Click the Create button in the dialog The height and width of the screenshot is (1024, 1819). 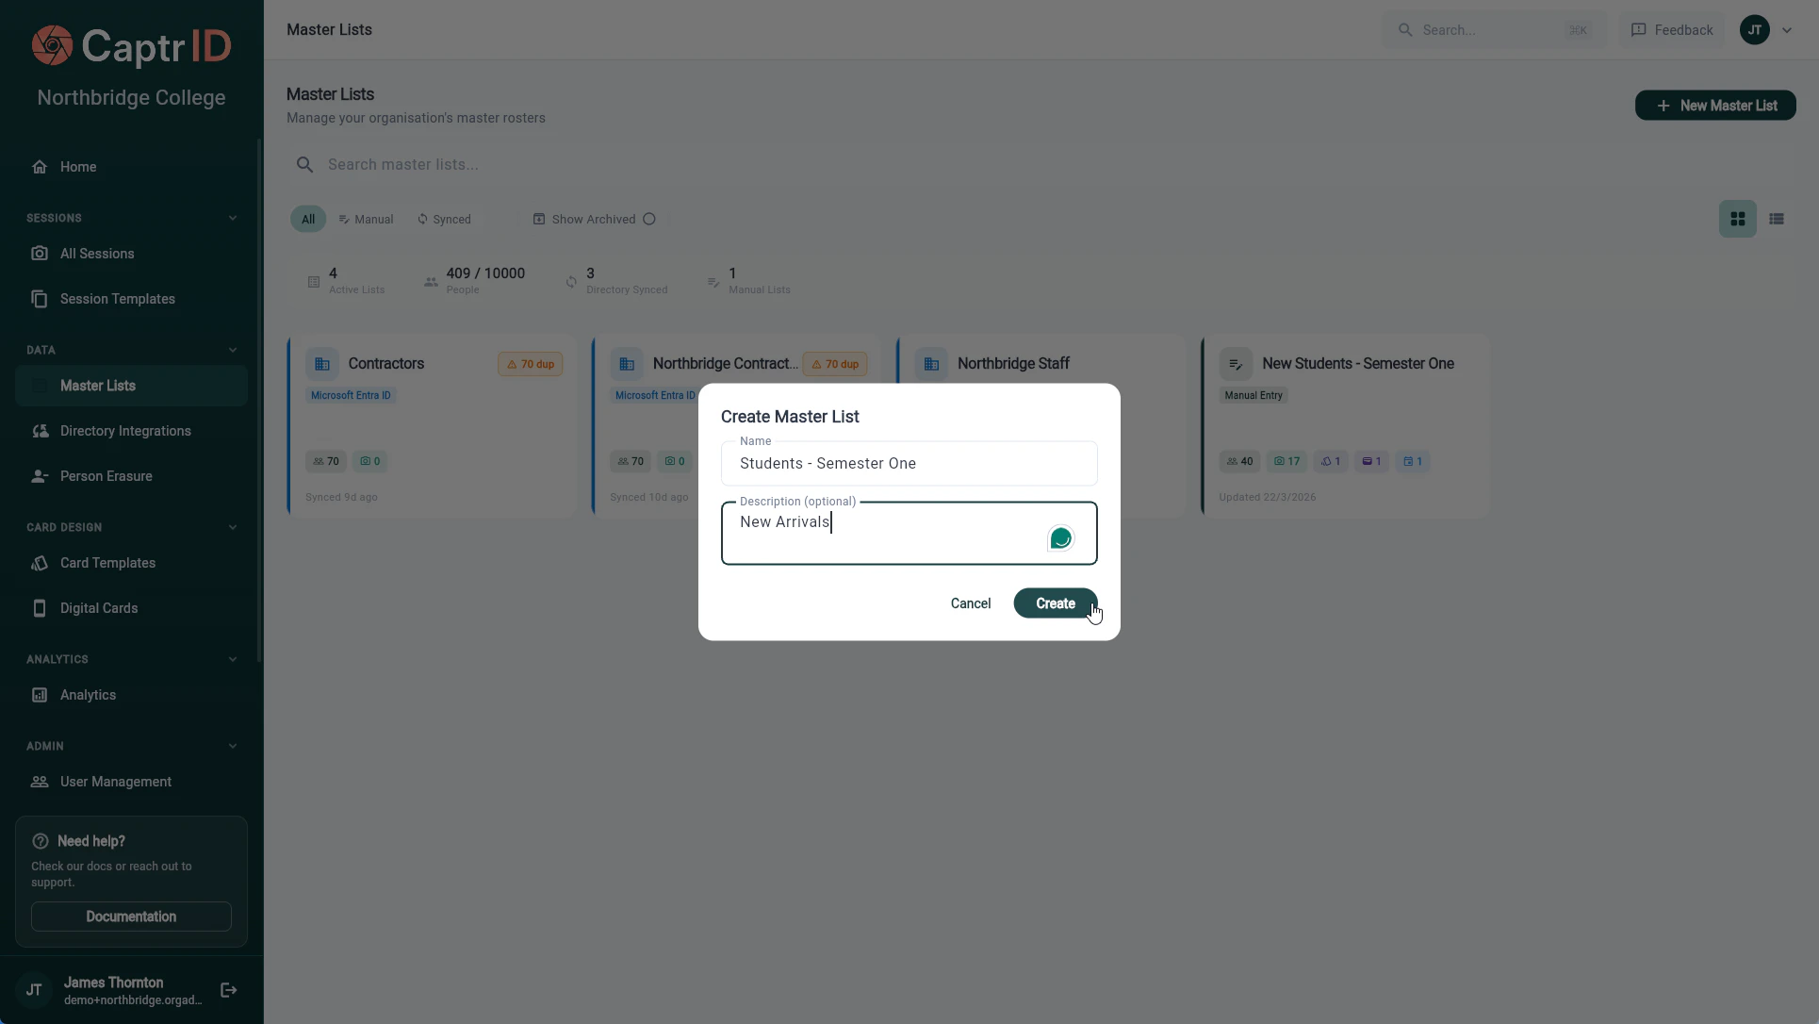[1055, 603]
